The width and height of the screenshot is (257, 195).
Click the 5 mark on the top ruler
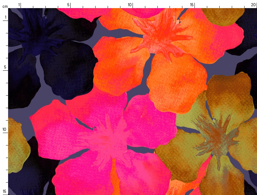68,5
